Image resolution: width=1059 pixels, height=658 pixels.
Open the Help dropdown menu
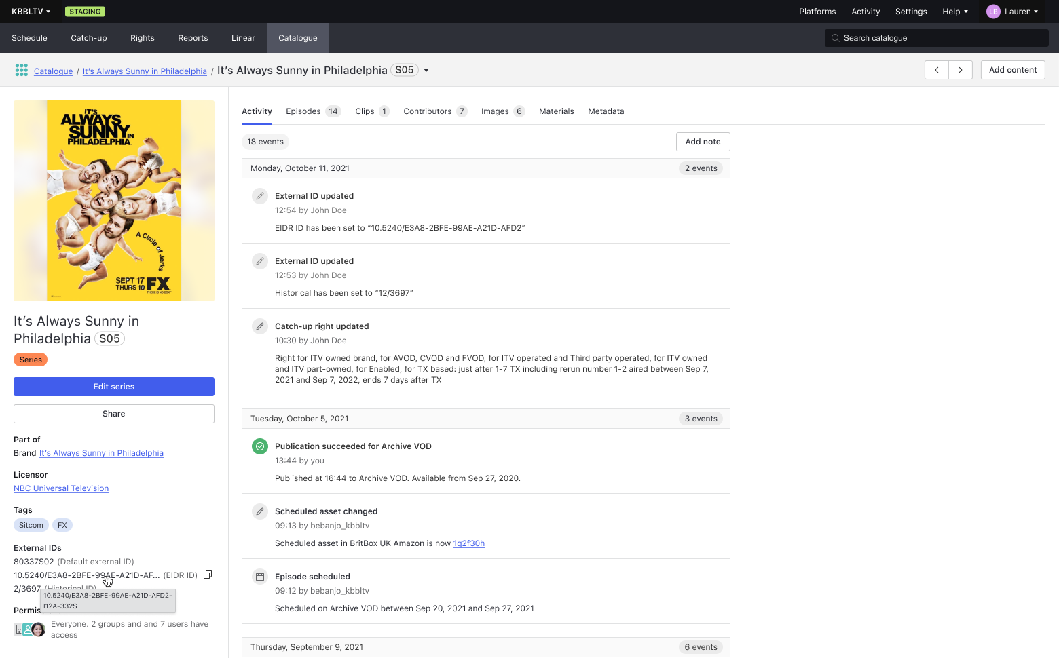coord(955,12)
